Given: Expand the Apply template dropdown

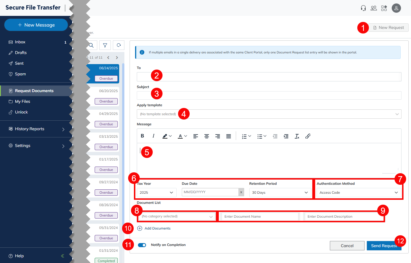Looking at the screenshot, I should point(269,114).
